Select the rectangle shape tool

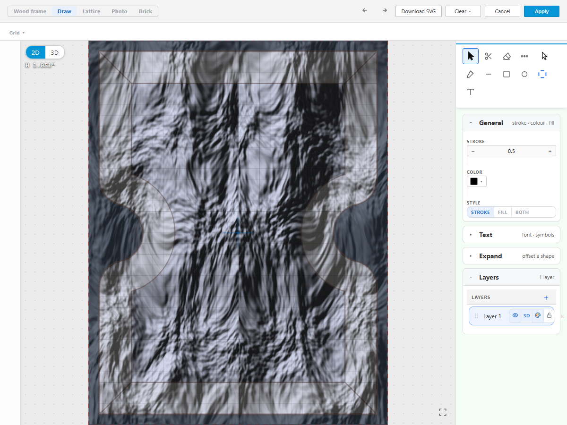point(507,74)
